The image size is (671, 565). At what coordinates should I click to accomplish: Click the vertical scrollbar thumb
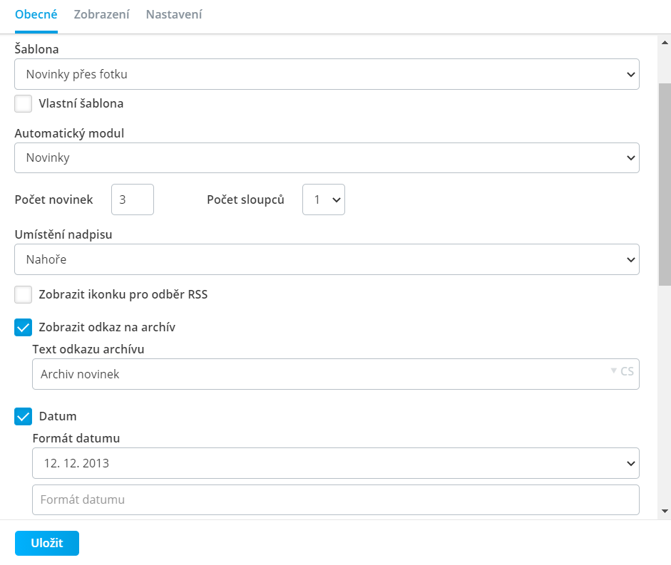point(665,184)
